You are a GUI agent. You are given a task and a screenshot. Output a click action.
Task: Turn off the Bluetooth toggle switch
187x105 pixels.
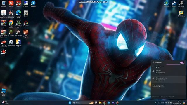[x=182, y=62]
